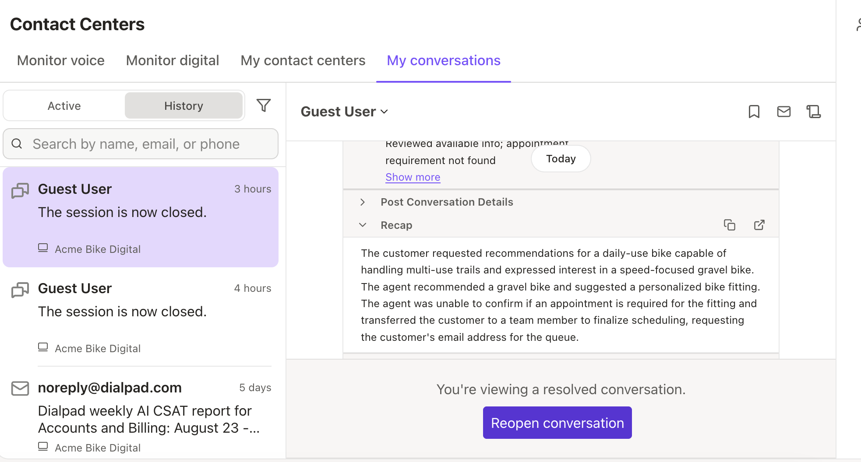Click the '5 days' timestamp
The height and width of the screenshot is (462, 861).
point(255,388)
